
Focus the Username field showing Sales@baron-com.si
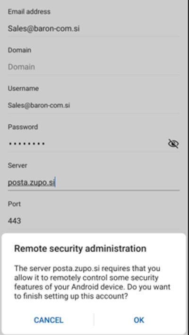pos(94,105)
